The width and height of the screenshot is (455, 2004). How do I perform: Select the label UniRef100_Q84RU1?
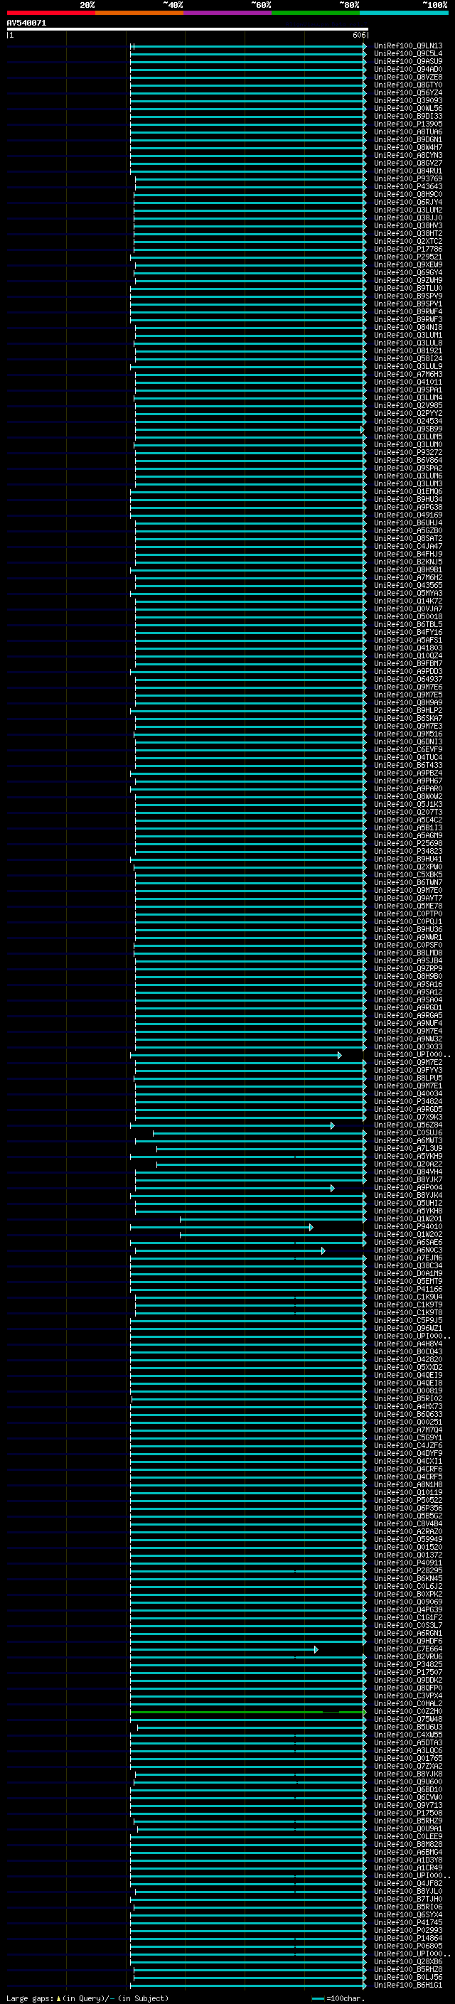[x=408, y=171]
